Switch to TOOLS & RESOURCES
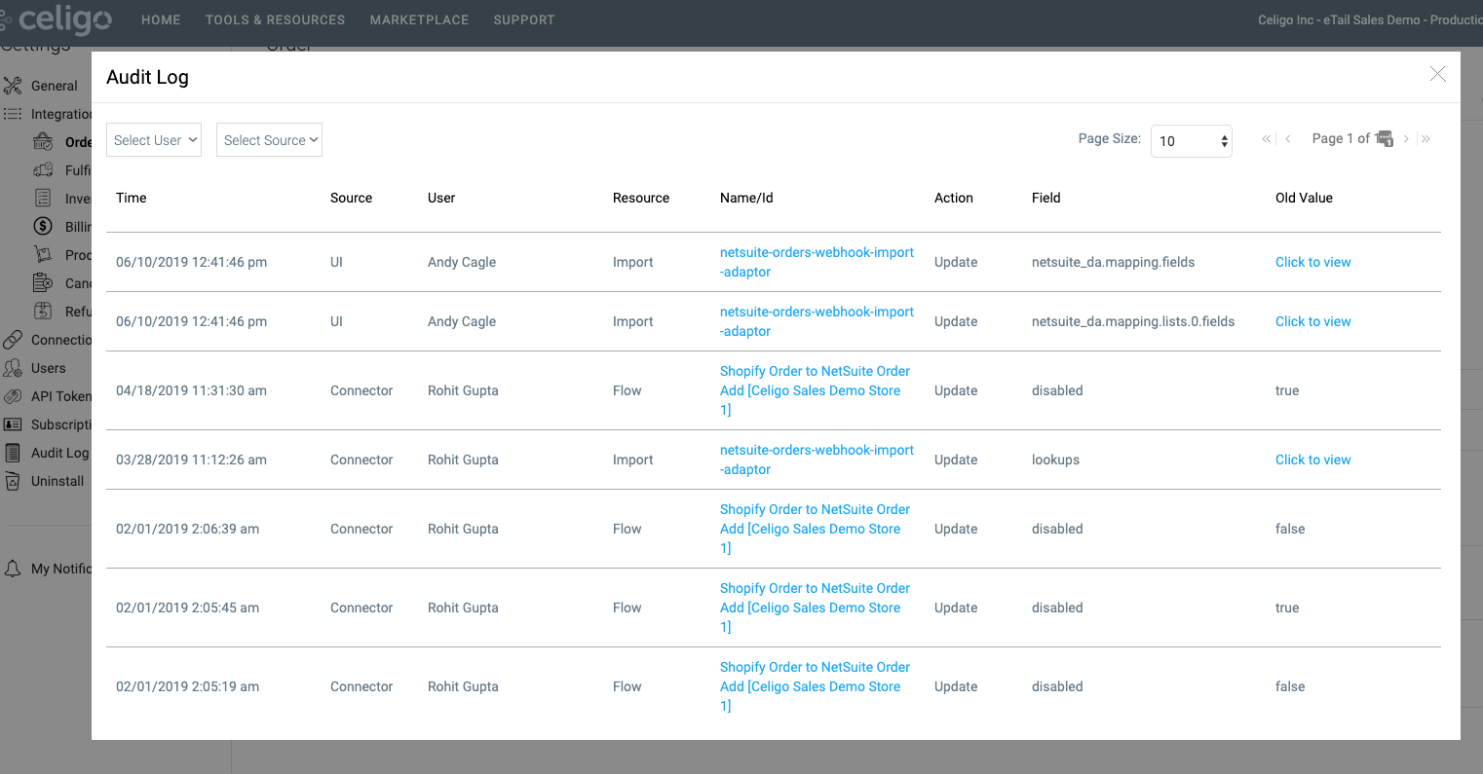 point(275,19)
